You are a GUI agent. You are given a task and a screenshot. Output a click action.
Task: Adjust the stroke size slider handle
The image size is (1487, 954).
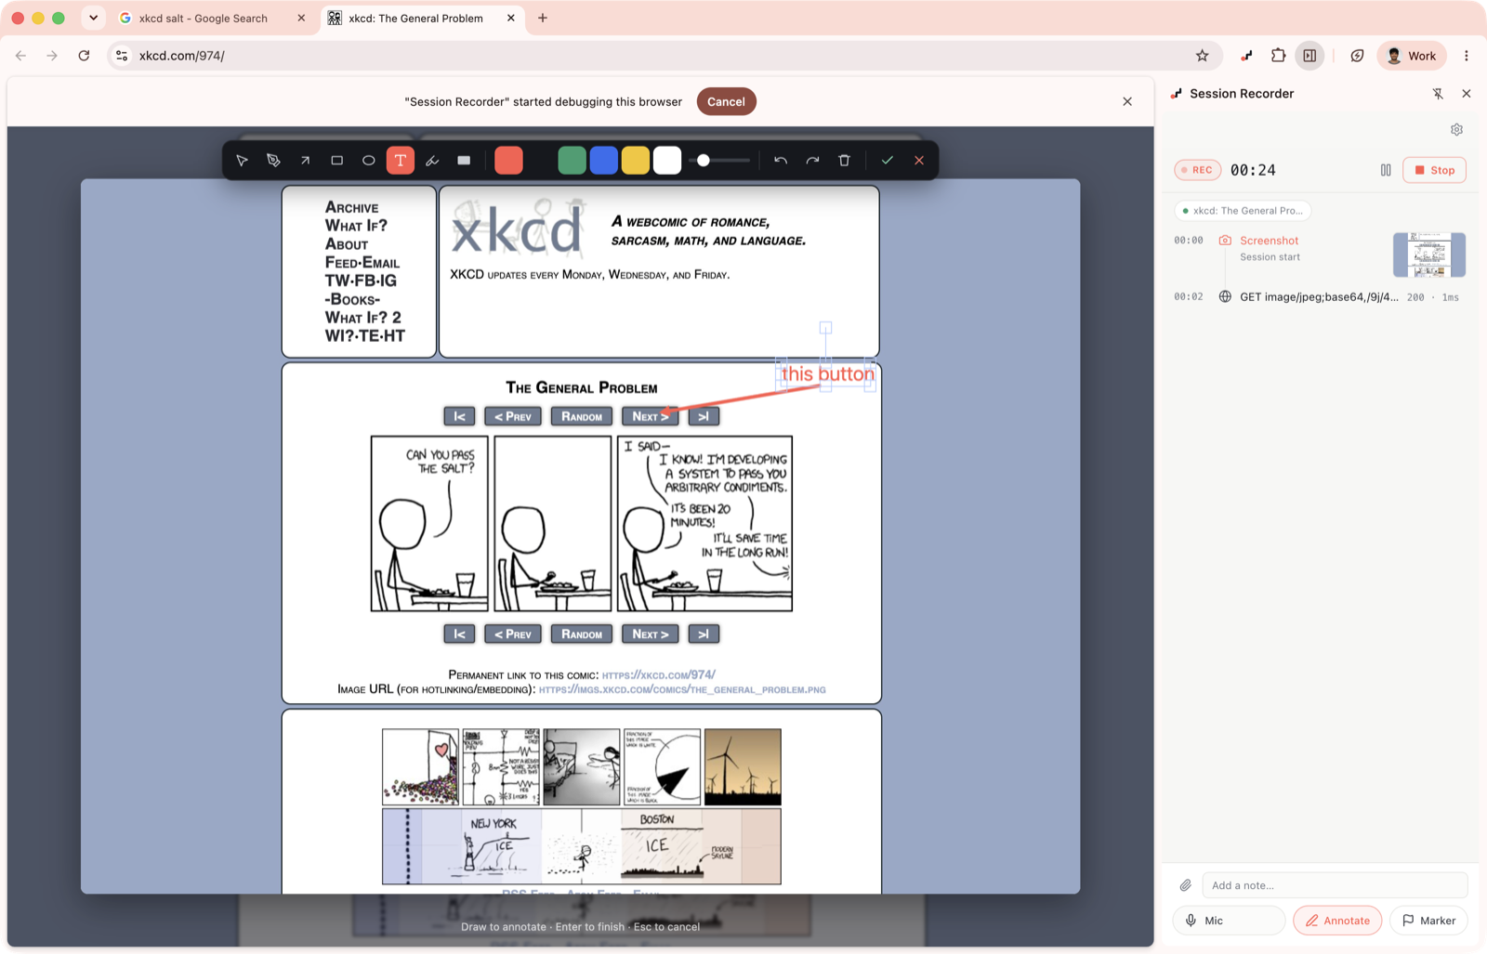click(704, 161)
